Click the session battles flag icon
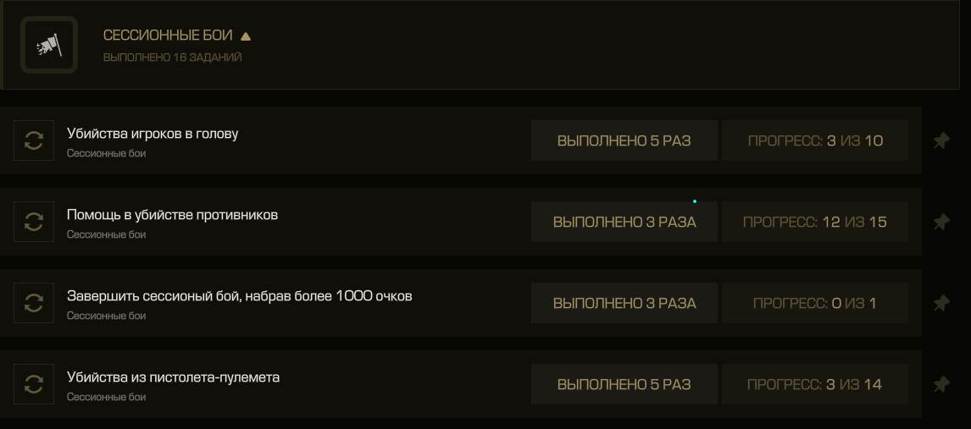Viewport: 971px width, 429px height. [x=49, y=45]
